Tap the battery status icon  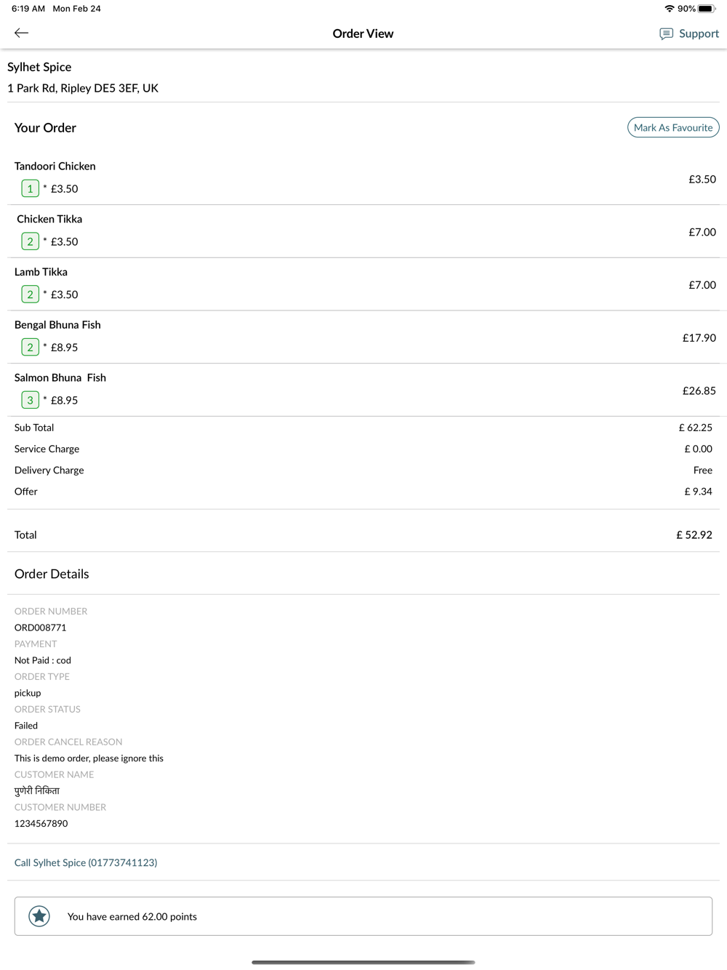pos(706,9)
